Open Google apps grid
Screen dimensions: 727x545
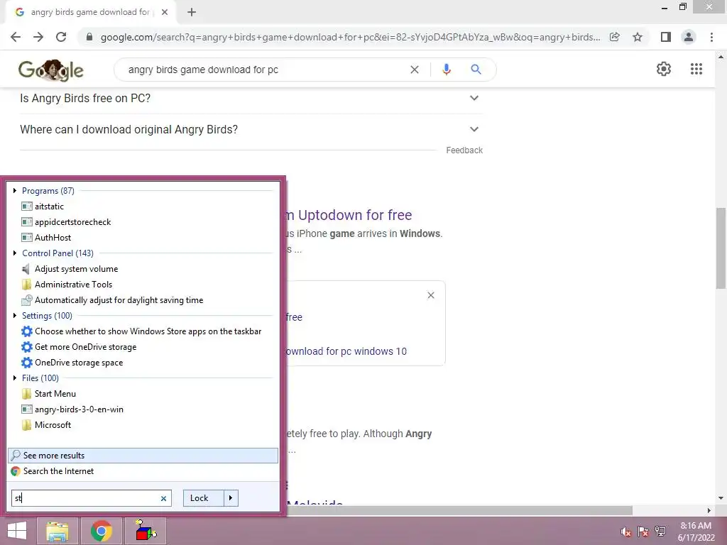pyautogui.click(x=696, y=69)
